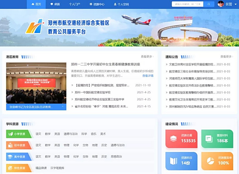
Task: Switch to the 资源中心 nav tab
Action: (97, 4)
